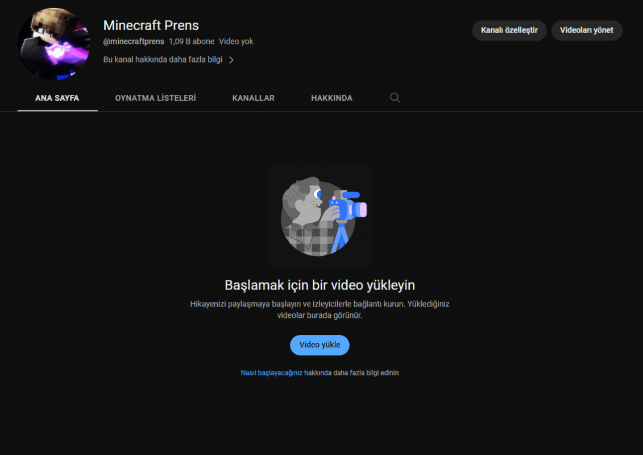The height and width of the screenshot is (455, 643).
Task: Click the @minecraftprens handle text
Action: (134, 42)
